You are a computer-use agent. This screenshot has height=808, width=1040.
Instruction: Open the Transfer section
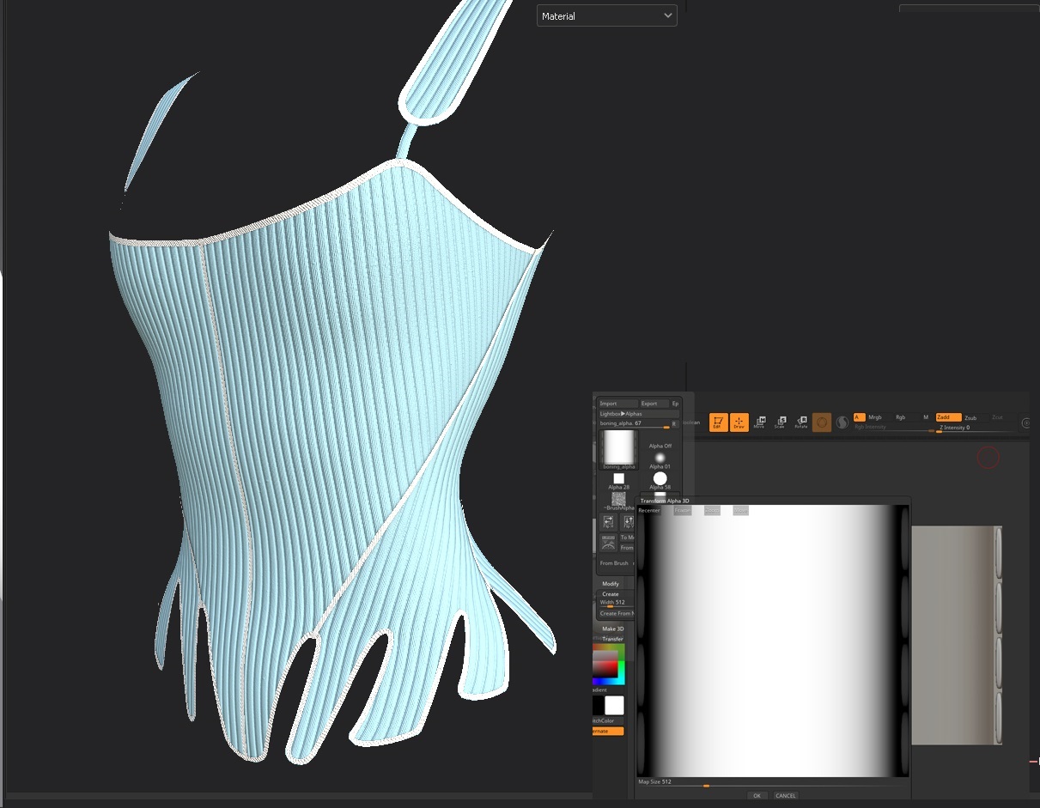[x=612, y=639]
